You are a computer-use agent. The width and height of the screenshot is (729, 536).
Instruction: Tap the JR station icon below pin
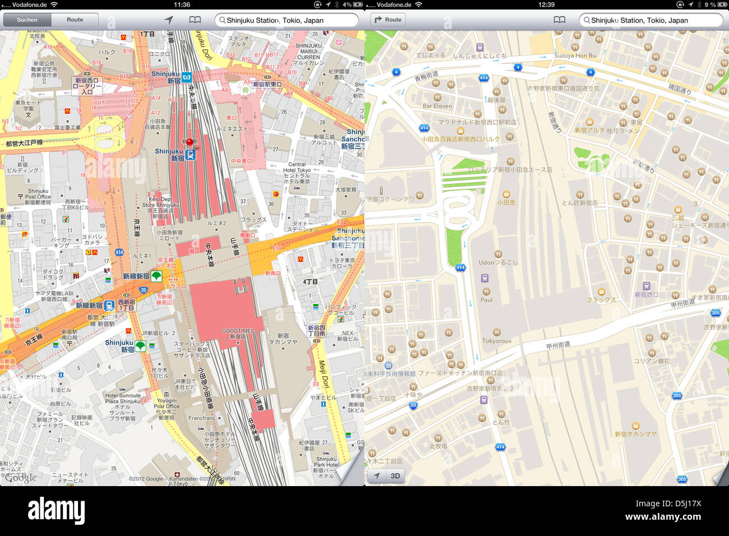pos(191,155)
